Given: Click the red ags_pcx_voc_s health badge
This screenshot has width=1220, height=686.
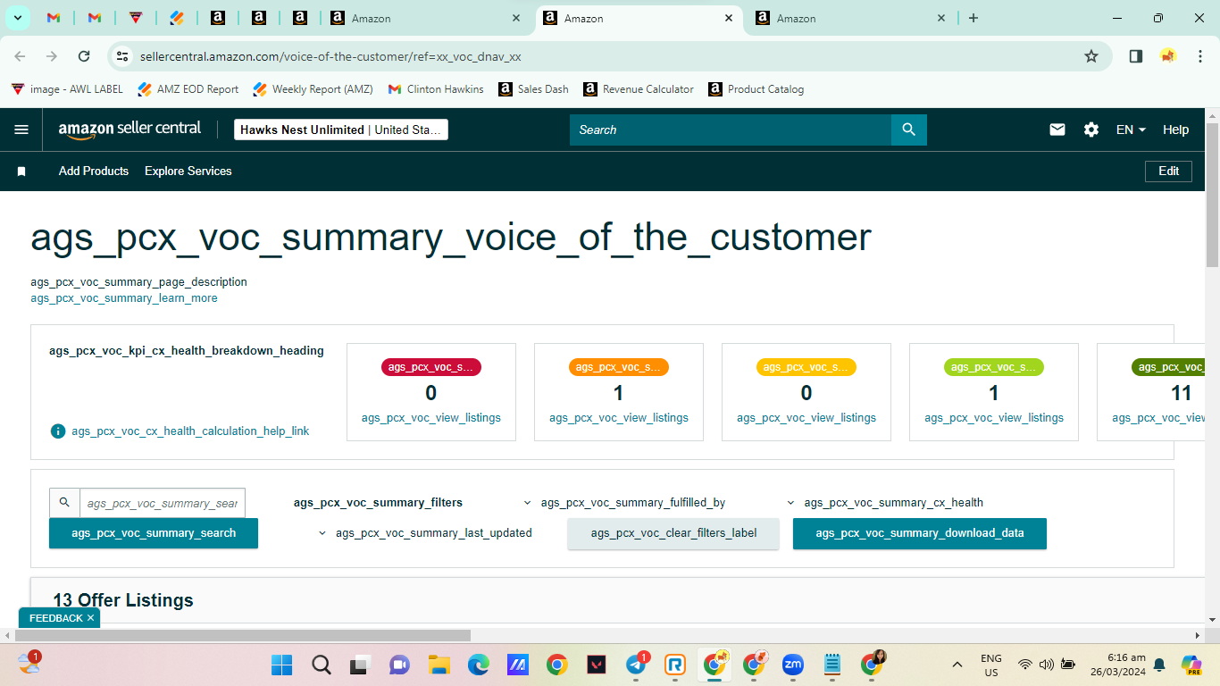Looking at the screenshot, I should [x=431, y=367].
